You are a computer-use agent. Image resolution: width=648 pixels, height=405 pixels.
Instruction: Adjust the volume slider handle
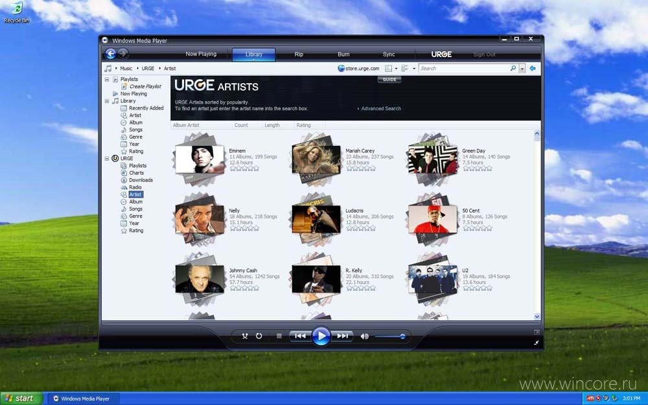pyautogui.click(x=402, y=336)
